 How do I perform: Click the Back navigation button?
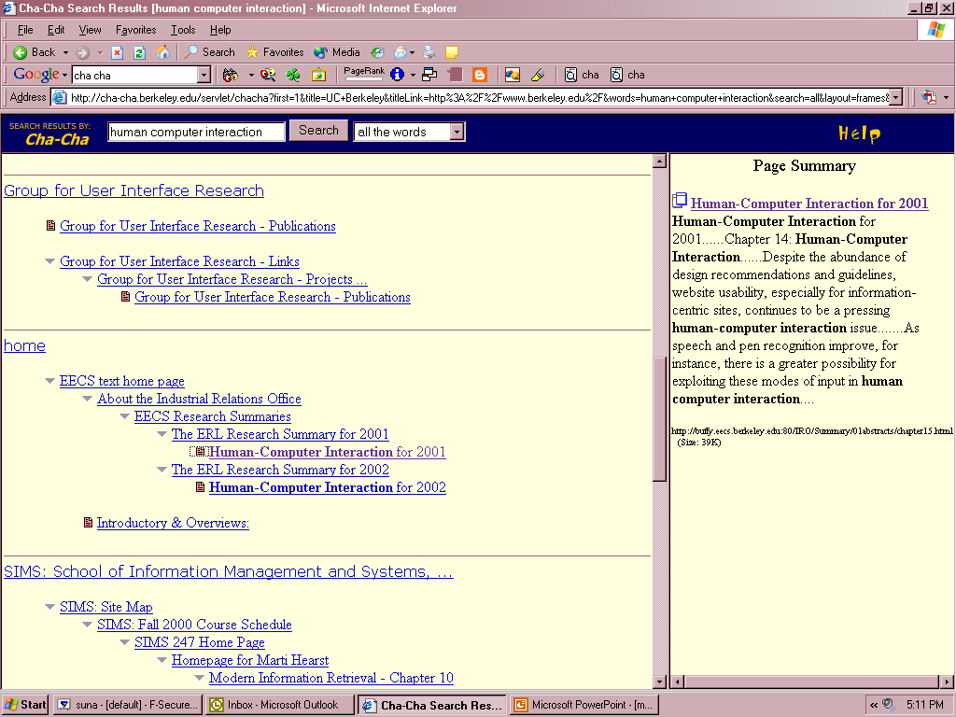click(35, 52)
